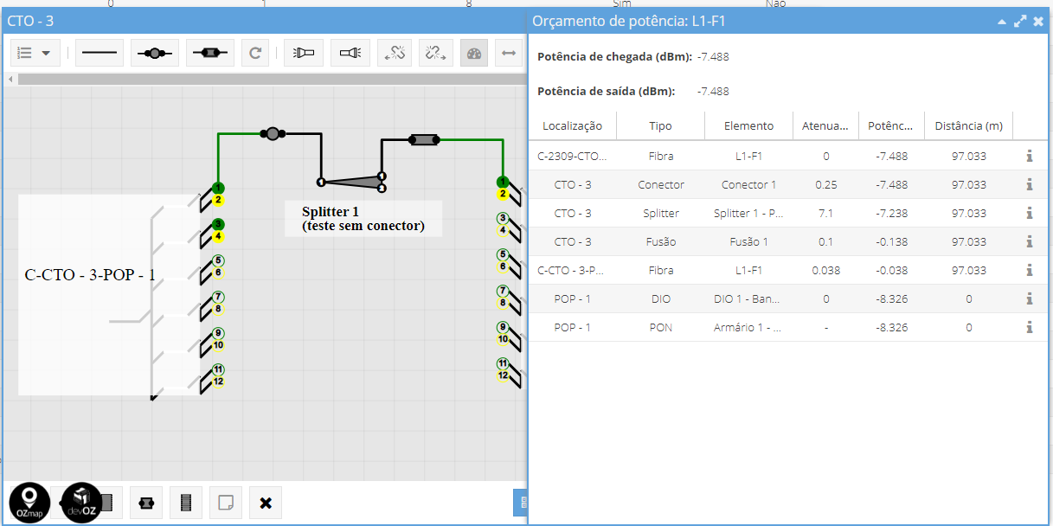This screenshot has height=526, width=1053.
Task: Click the ticket-shaped icon in bottom toolbar
Action: [146, 502]
